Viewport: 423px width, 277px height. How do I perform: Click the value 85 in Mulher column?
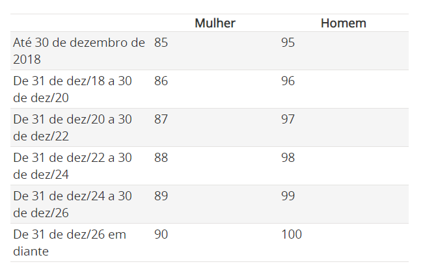tap(161, 42)
